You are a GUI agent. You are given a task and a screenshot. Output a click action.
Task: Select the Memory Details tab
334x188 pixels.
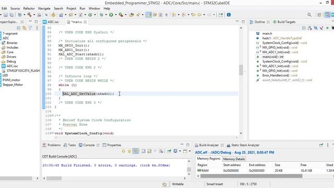point(234,159)
